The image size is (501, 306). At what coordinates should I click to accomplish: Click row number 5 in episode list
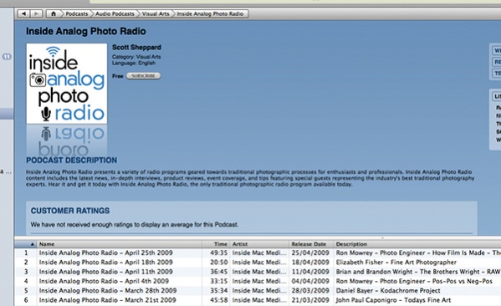26,291
